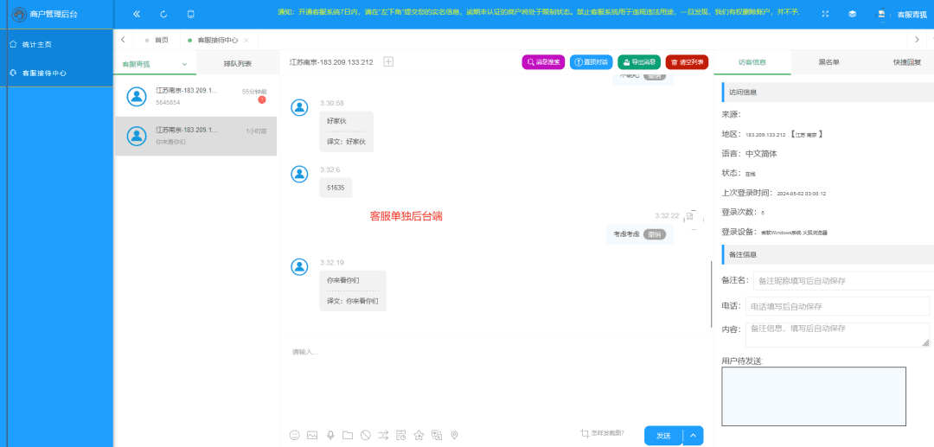Click the 备注名 input field
934x447 pixels.
[843, 281]
